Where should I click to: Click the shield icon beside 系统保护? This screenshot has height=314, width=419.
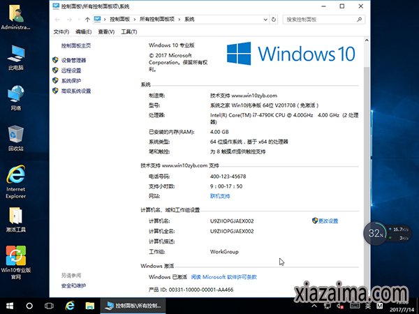pyautogui.click(x=55, y=80)
